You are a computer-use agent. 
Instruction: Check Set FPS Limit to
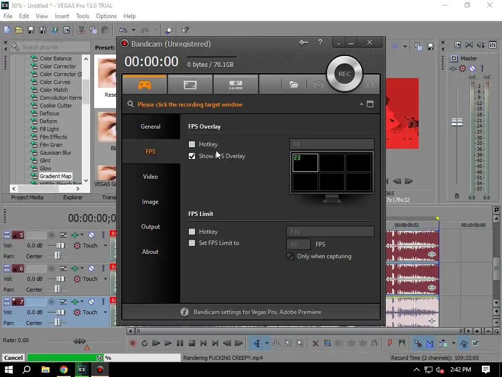tap(192, 243)
